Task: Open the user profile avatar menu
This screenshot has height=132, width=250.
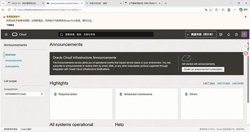Action: [244, 34]
